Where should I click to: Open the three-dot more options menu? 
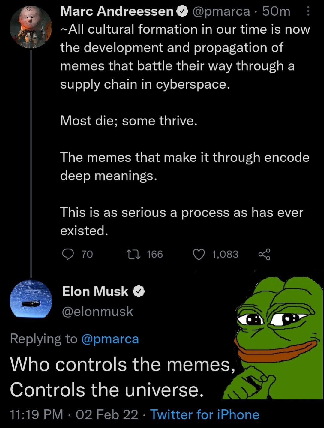coord(308,12)
